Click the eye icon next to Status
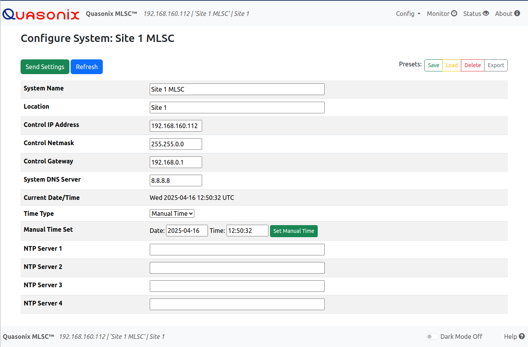This screenshot has height=347, width=528. point(486,14)
